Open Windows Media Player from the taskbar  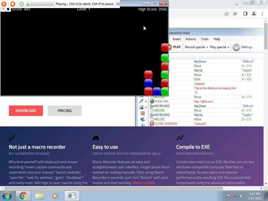pyautogui.click(x=55, y=196)
